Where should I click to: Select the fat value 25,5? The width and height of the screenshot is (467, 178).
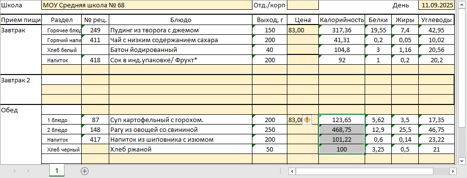coord(405,129)
